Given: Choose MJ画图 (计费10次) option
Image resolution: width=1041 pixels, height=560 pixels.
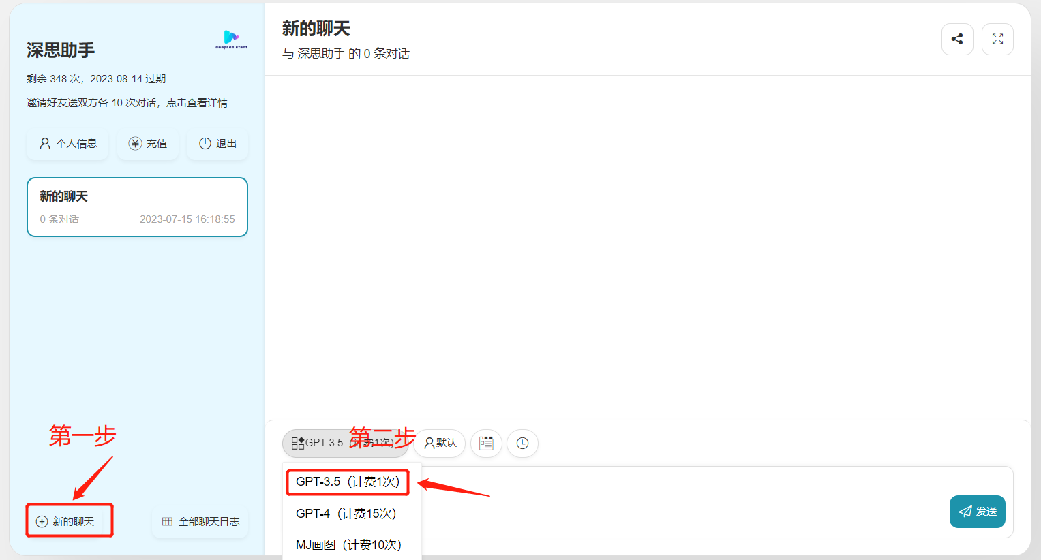Looking at the screenshot, I should click(x=348, y=545).
